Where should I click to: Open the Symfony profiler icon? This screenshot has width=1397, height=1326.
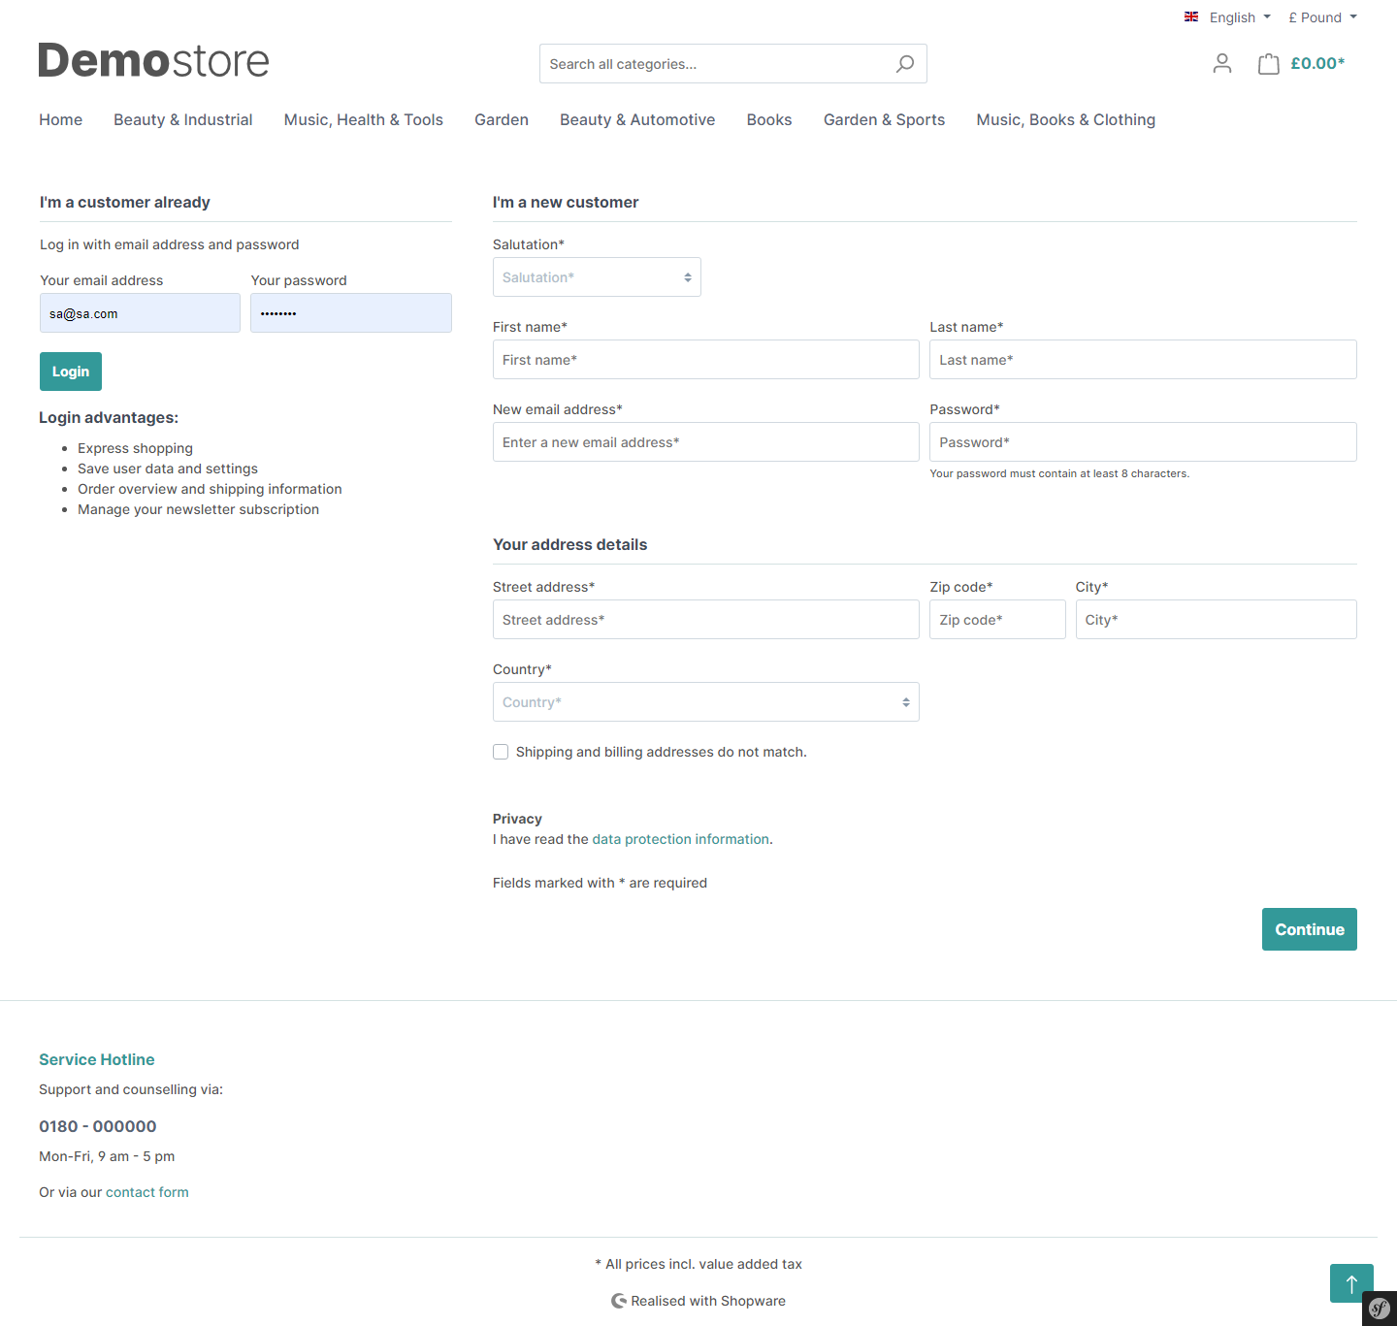point(1380,1309)
